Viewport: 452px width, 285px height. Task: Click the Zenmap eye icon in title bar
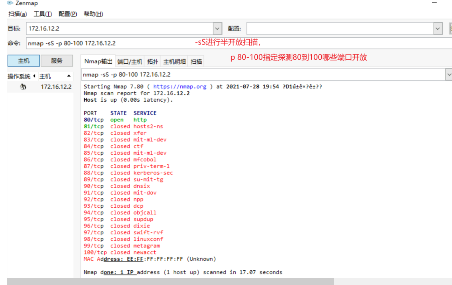point(10,3)
